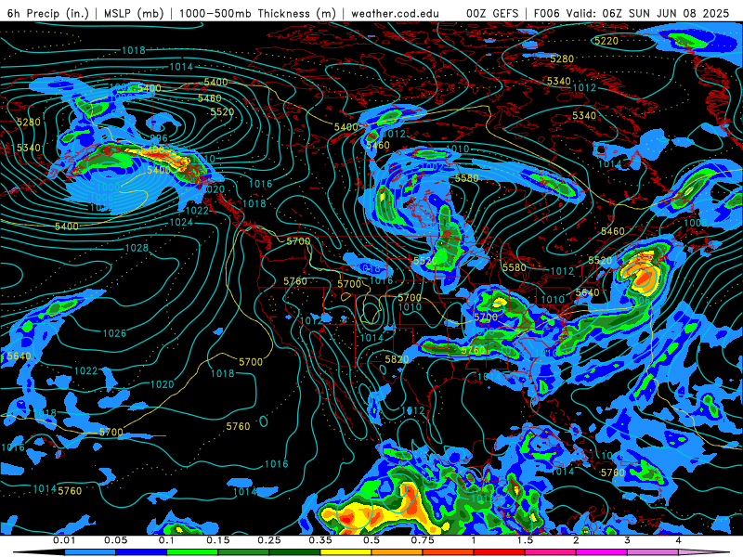Click the "weather.cod.edu" site text
The width and height of the screenshot is (743, 557).
(x=395, y=13)
